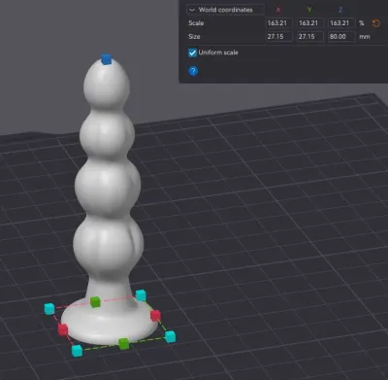388x380 pixels.
Task: Click the Scale Z percentage field
Action: [341, 23]
